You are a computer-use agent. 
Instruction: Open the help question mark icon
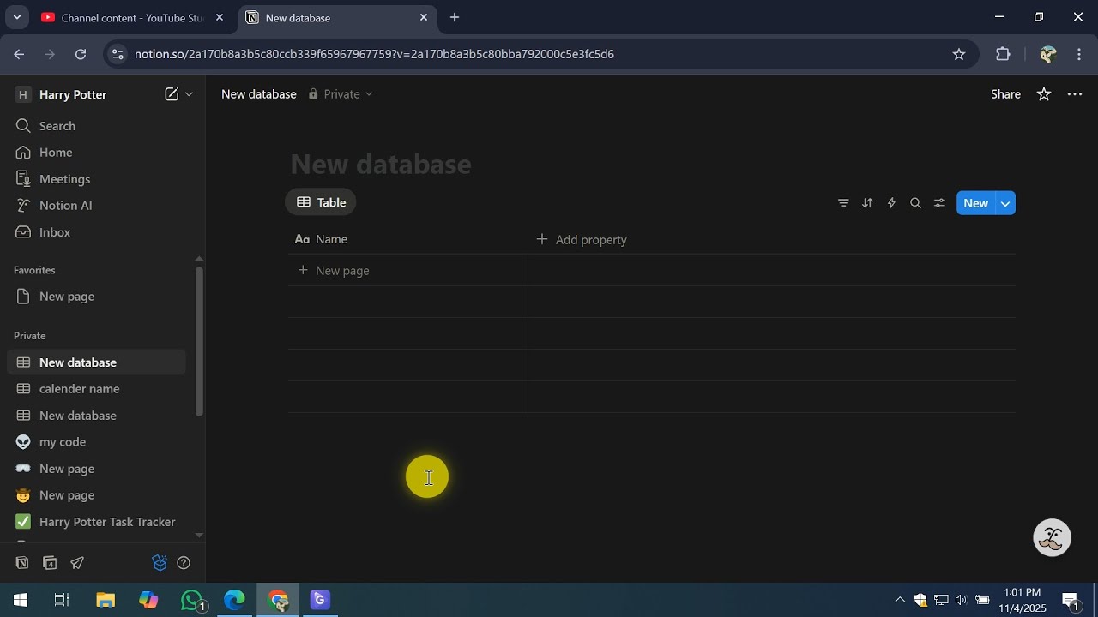tap(183, 563)
